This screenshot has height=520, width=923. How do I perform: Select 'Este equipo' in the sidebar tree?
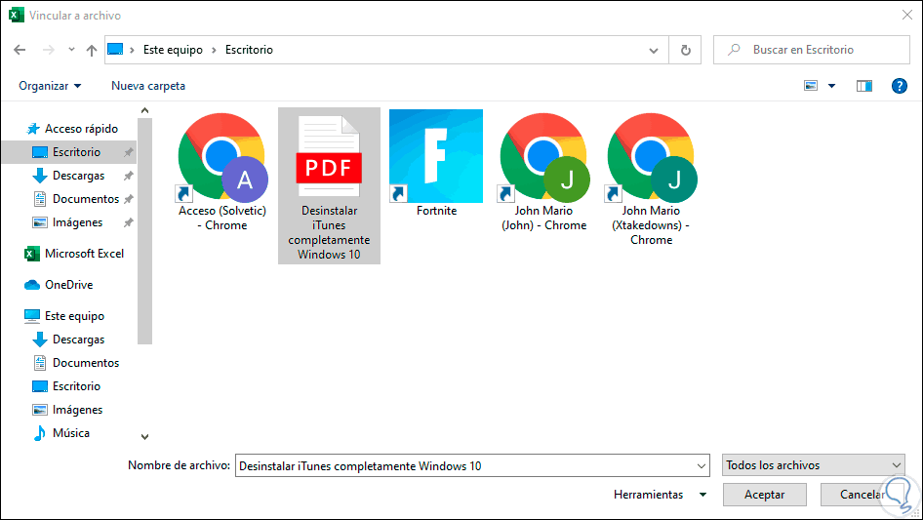coord(64,316)
